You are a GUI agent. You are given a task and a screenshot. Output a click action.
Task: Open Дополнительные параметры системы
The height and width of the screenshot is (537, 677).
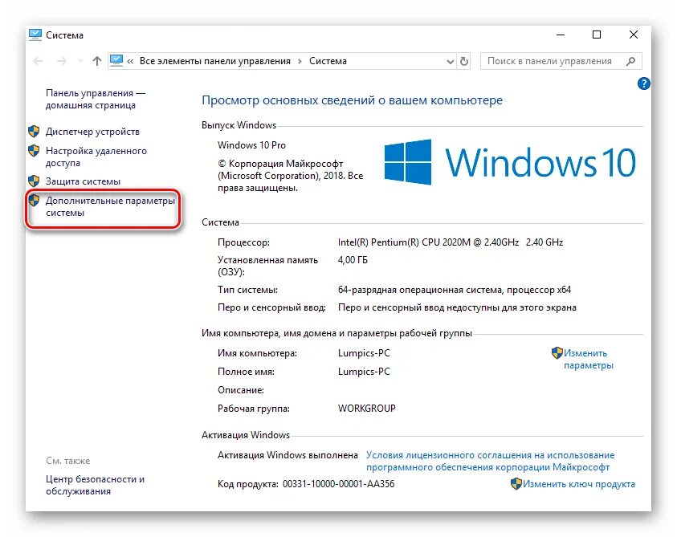coord(110,207)
